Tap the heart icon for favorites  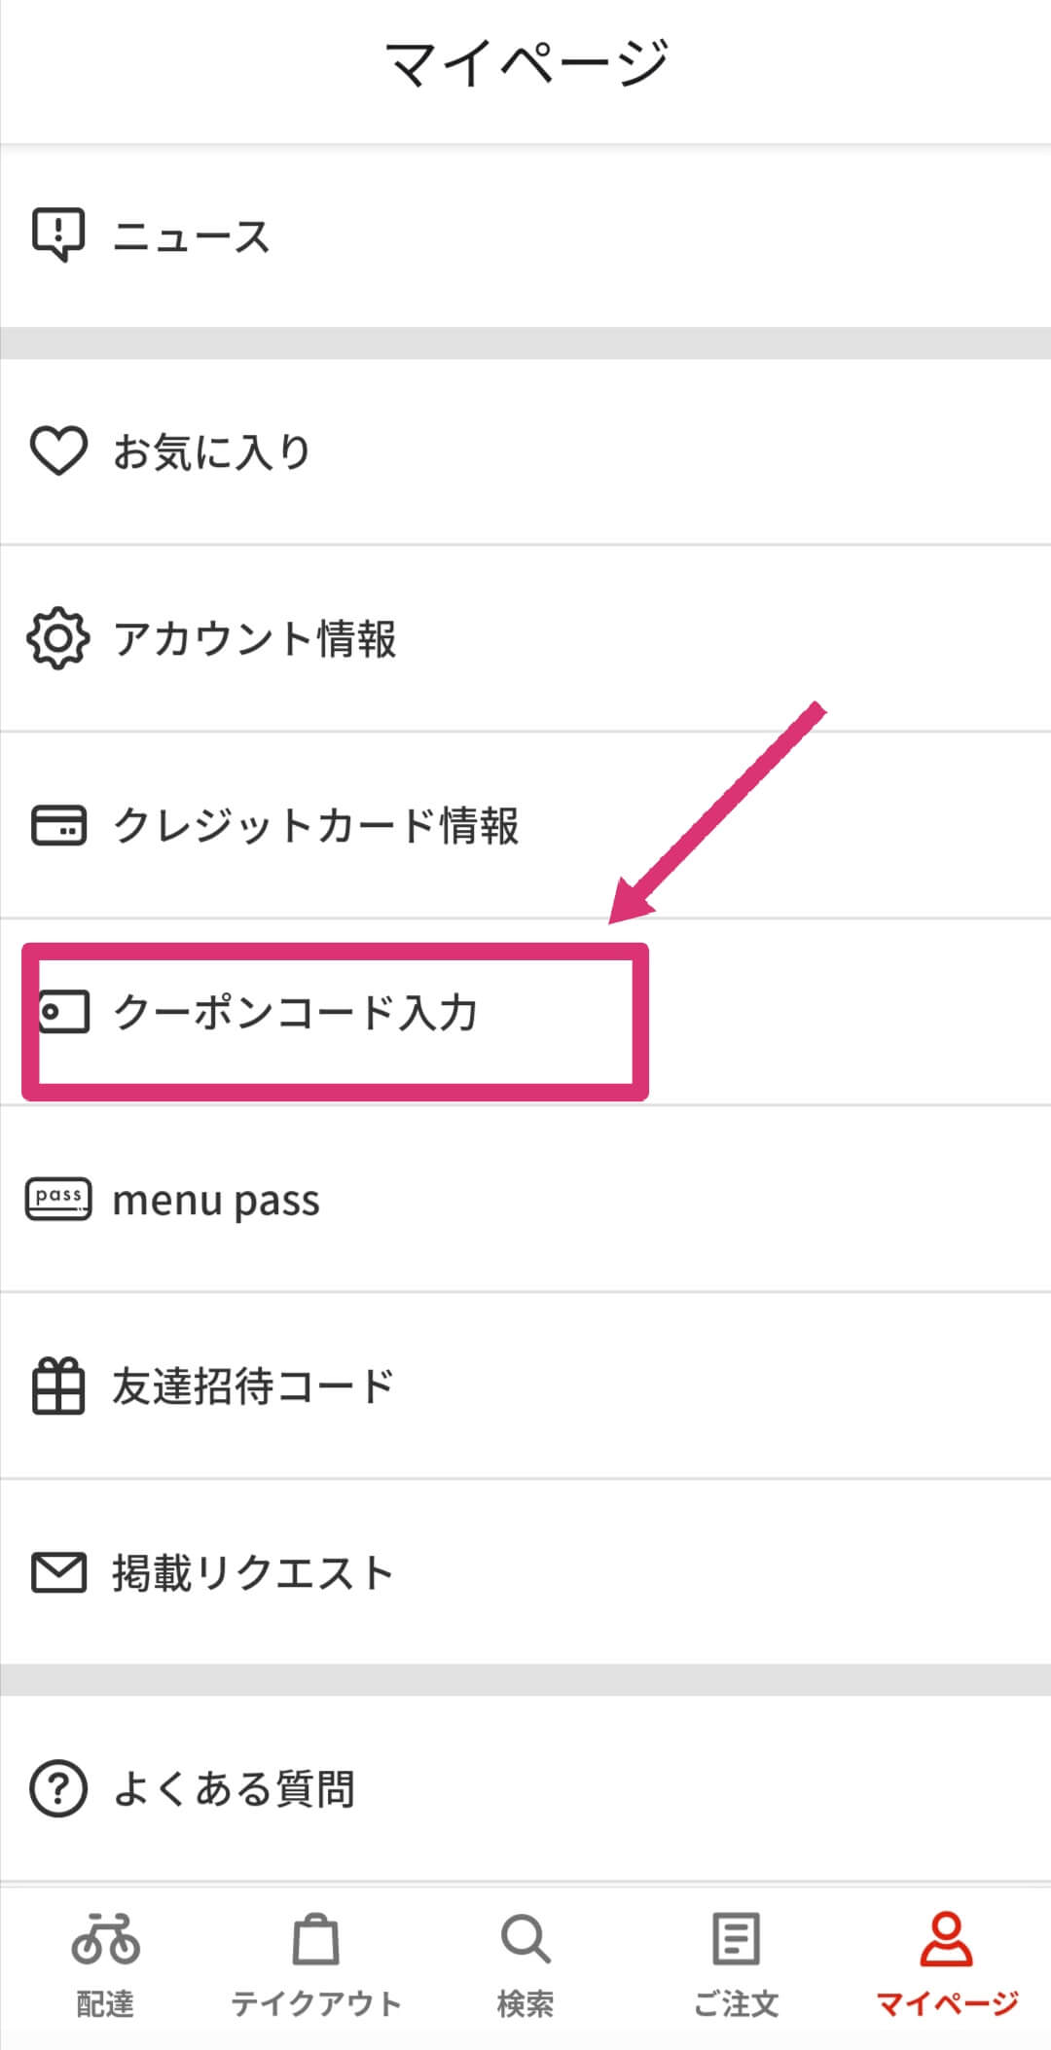(58, 451)
